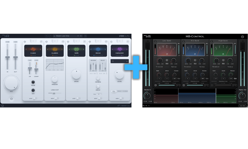Select the Major scale option in Harmony

click(x=114, y=91)
